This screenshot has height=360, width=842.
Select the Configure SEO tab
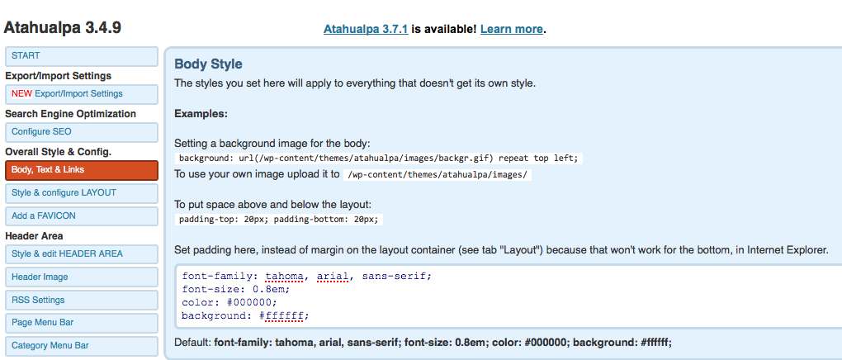[82, 132]
